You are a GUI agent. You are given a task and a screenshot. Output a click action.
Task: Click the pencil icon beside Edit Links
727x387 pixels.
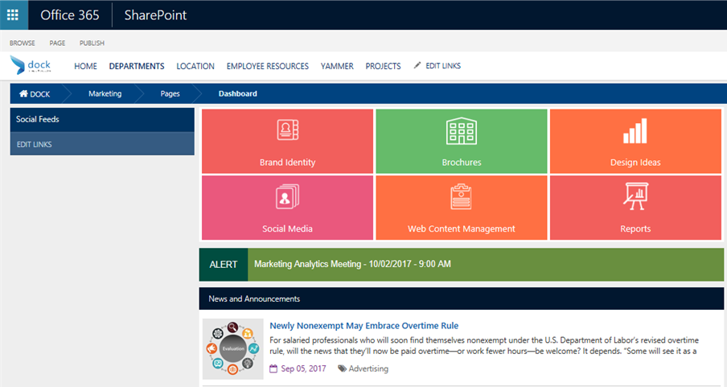tap(417, 65)
